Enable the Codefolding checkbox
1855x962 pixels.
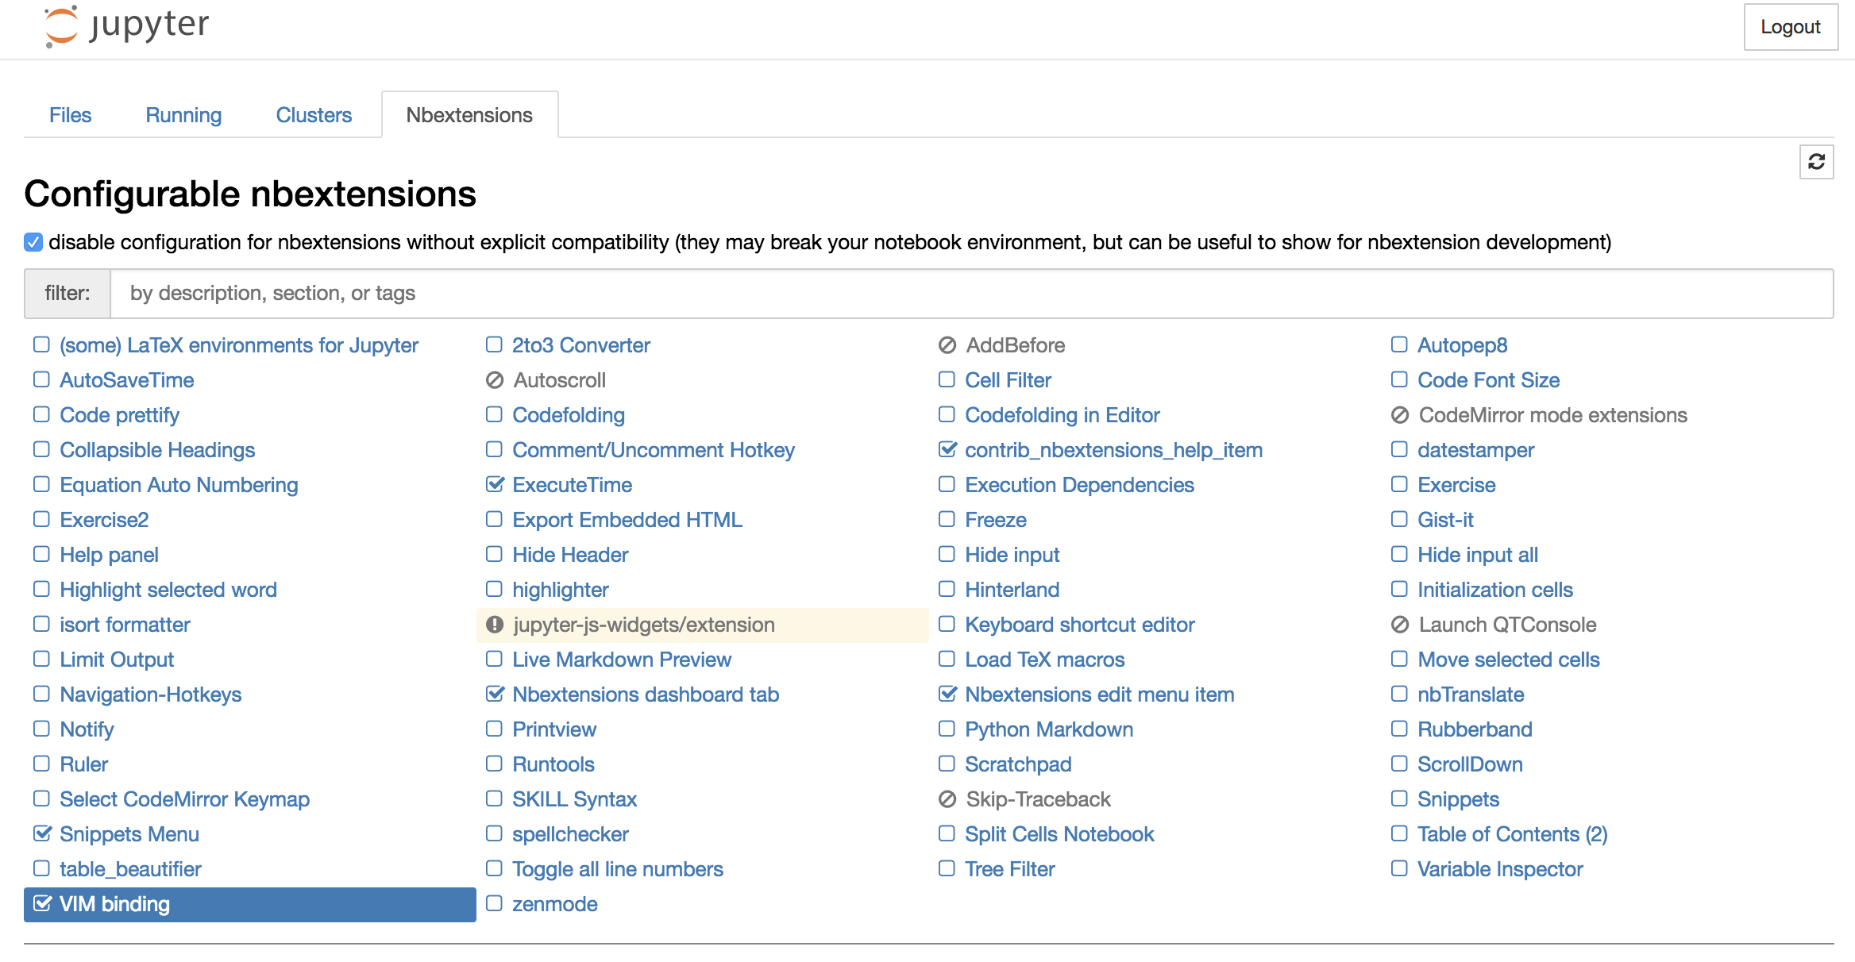coord(494,414)
